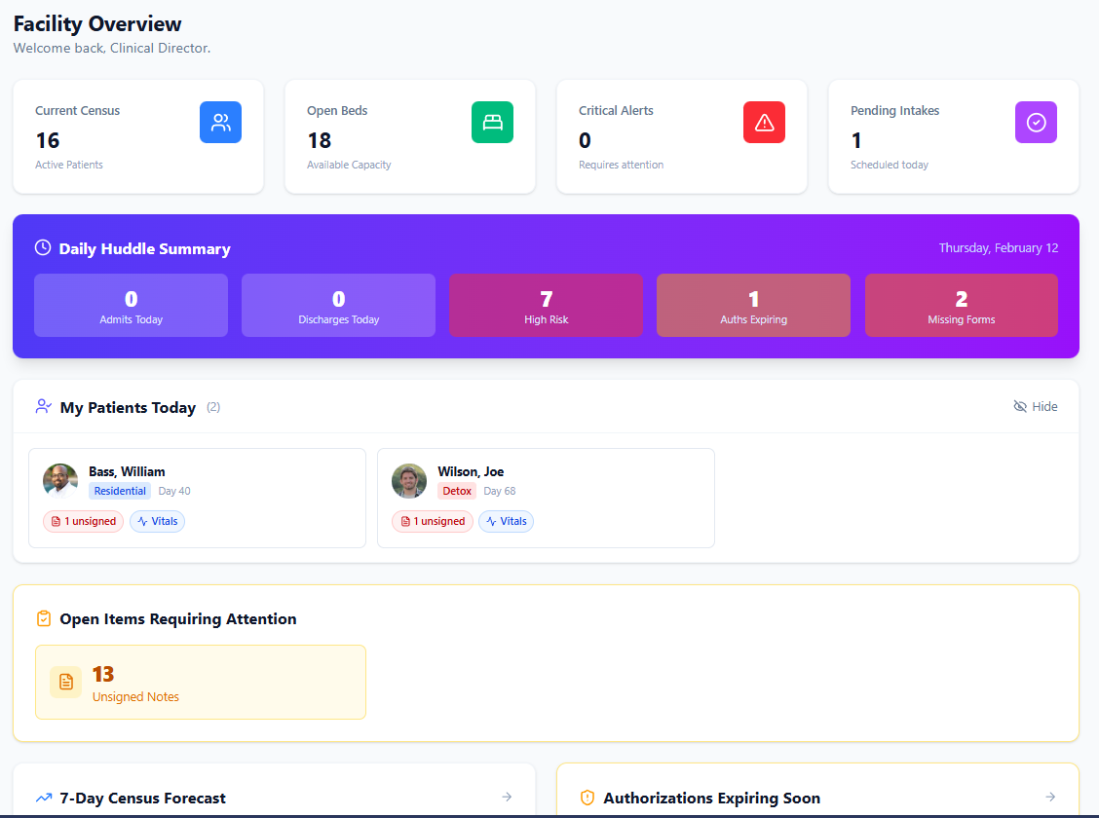The image size is (1099, 818).
Task: Click the Daily Huddle Summary clock icon
Action: (42, 247)
